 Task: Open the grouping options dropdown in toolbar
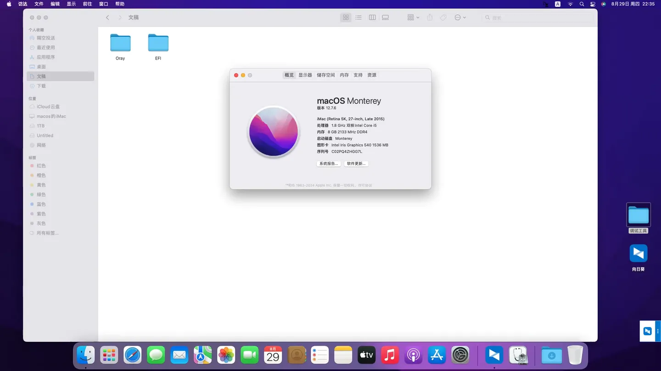(x=412, y=17)
